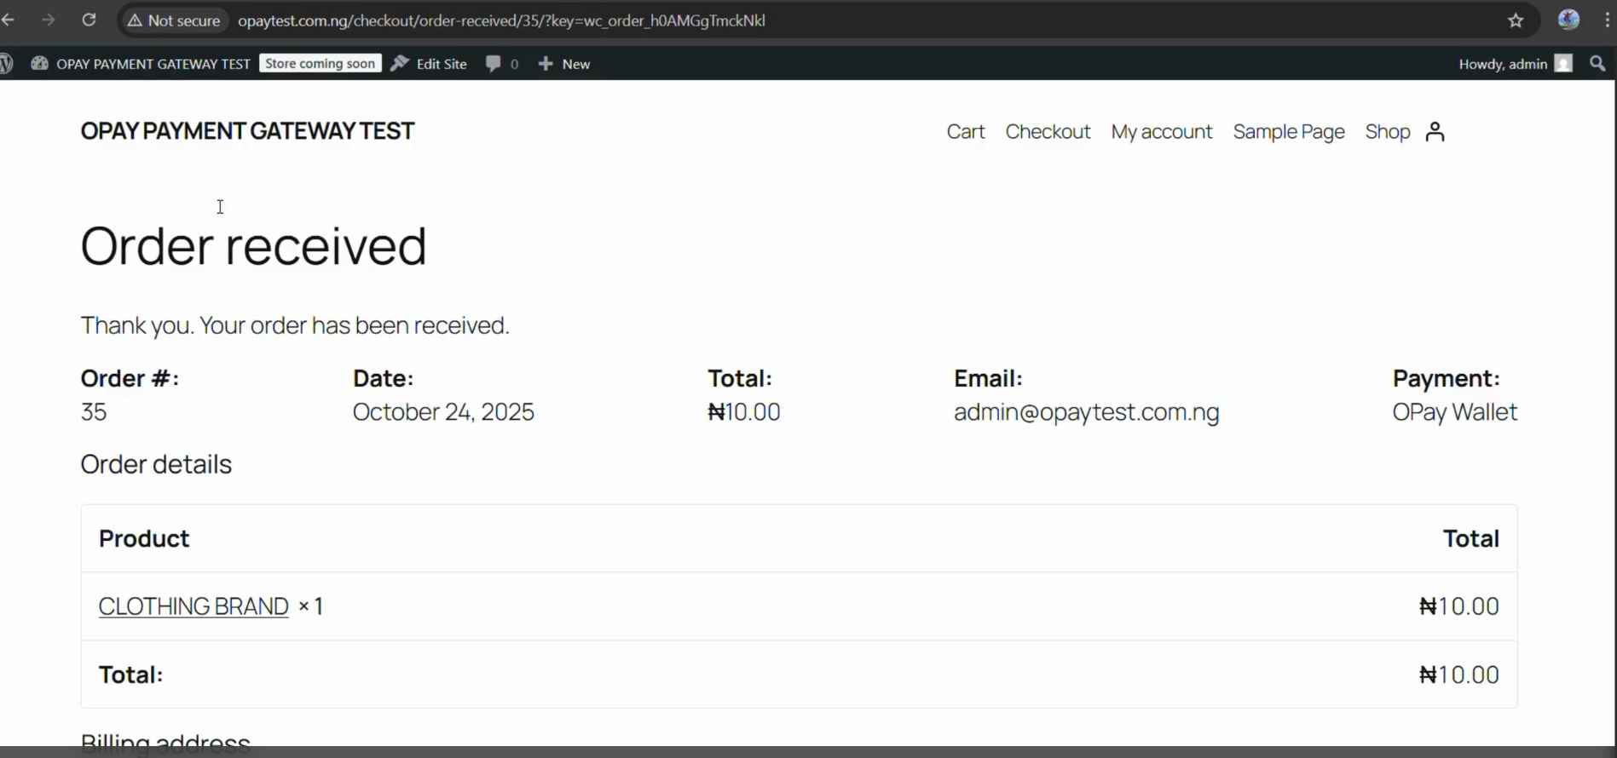Viewport: 1617px width, 758px height.
Task: Open the comments bubble icon
Action: point(494,64)
